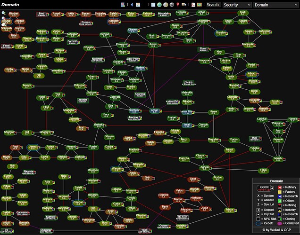Click the picture icon right of blue back arrow
Image resolution: width=300 pixels, height=235 pixels.
click(138, 5)
